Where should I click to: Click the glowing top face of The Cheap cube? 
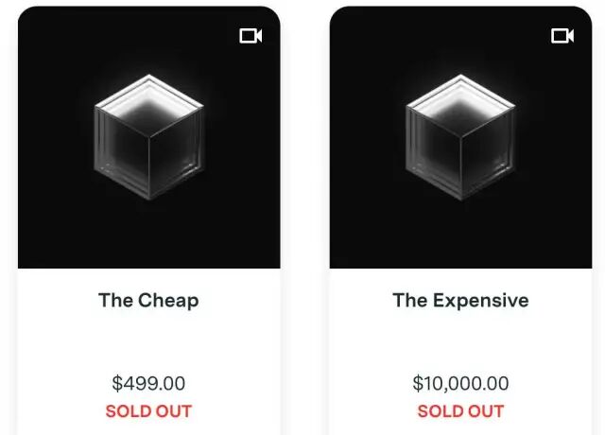point(149,104)
